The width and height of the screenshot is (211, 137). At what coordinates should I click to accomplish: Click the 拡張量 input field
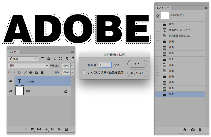(x=105, y=65)
